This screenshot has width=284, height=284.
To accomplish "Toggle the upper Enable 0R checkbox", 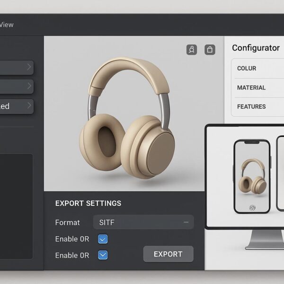I will [x=103, y=239].
